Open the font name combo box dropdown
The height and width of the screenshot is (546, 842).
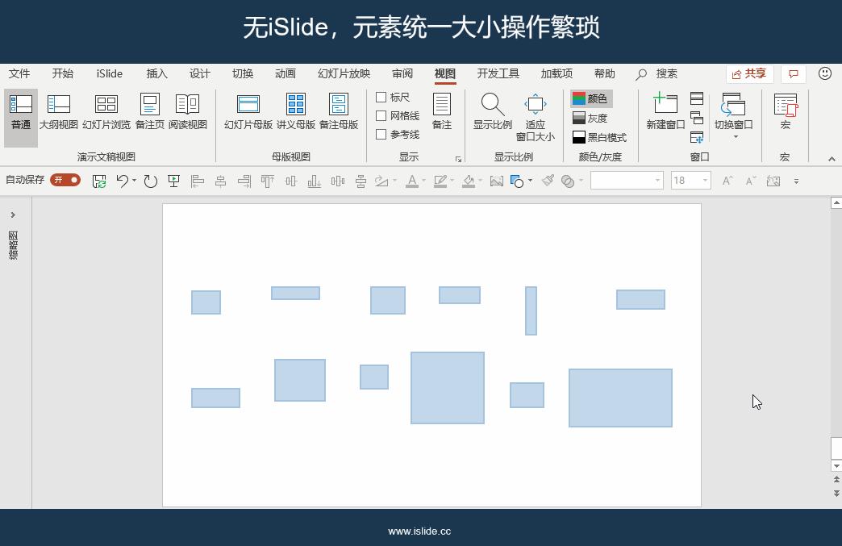click(658, 181)
